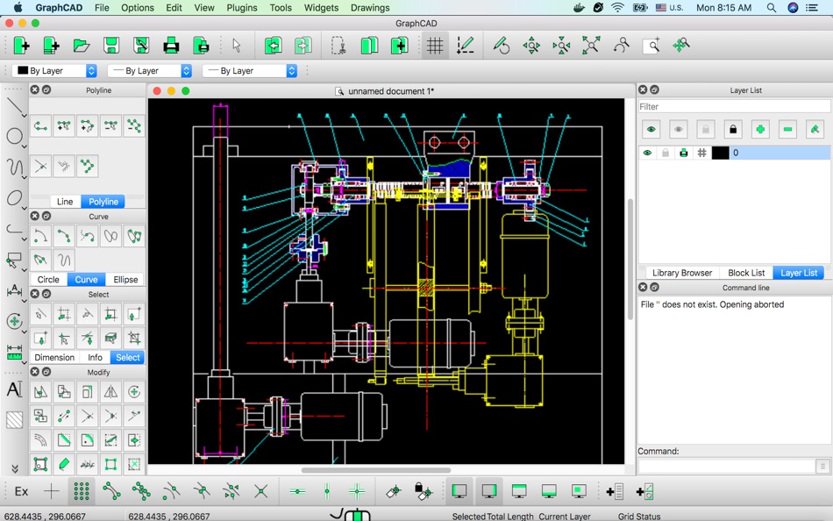Image resolution: width=833 pixels, height=521 pixels.
Task: Click the layer Filter input field
Action: coord(733,107)
